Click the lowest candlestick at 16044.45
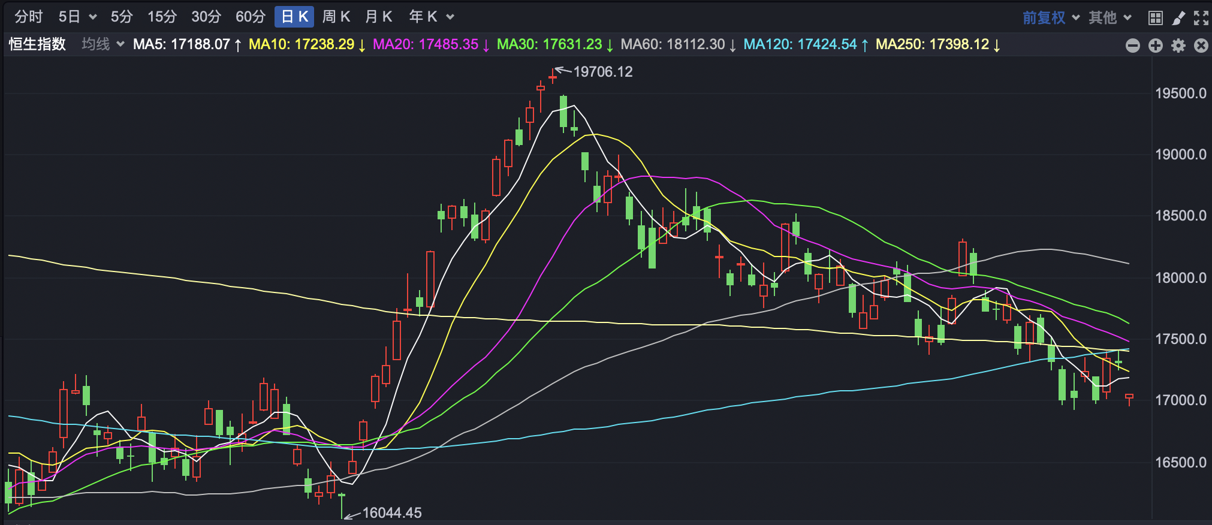1212x525 pixels. tap(342, 505)
